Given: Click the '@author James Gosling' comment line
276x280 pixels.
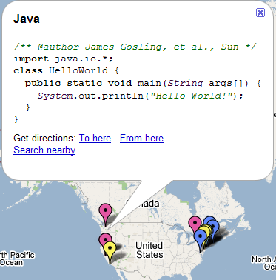Looking at the screenshot, I should click(x=135, y=47).
